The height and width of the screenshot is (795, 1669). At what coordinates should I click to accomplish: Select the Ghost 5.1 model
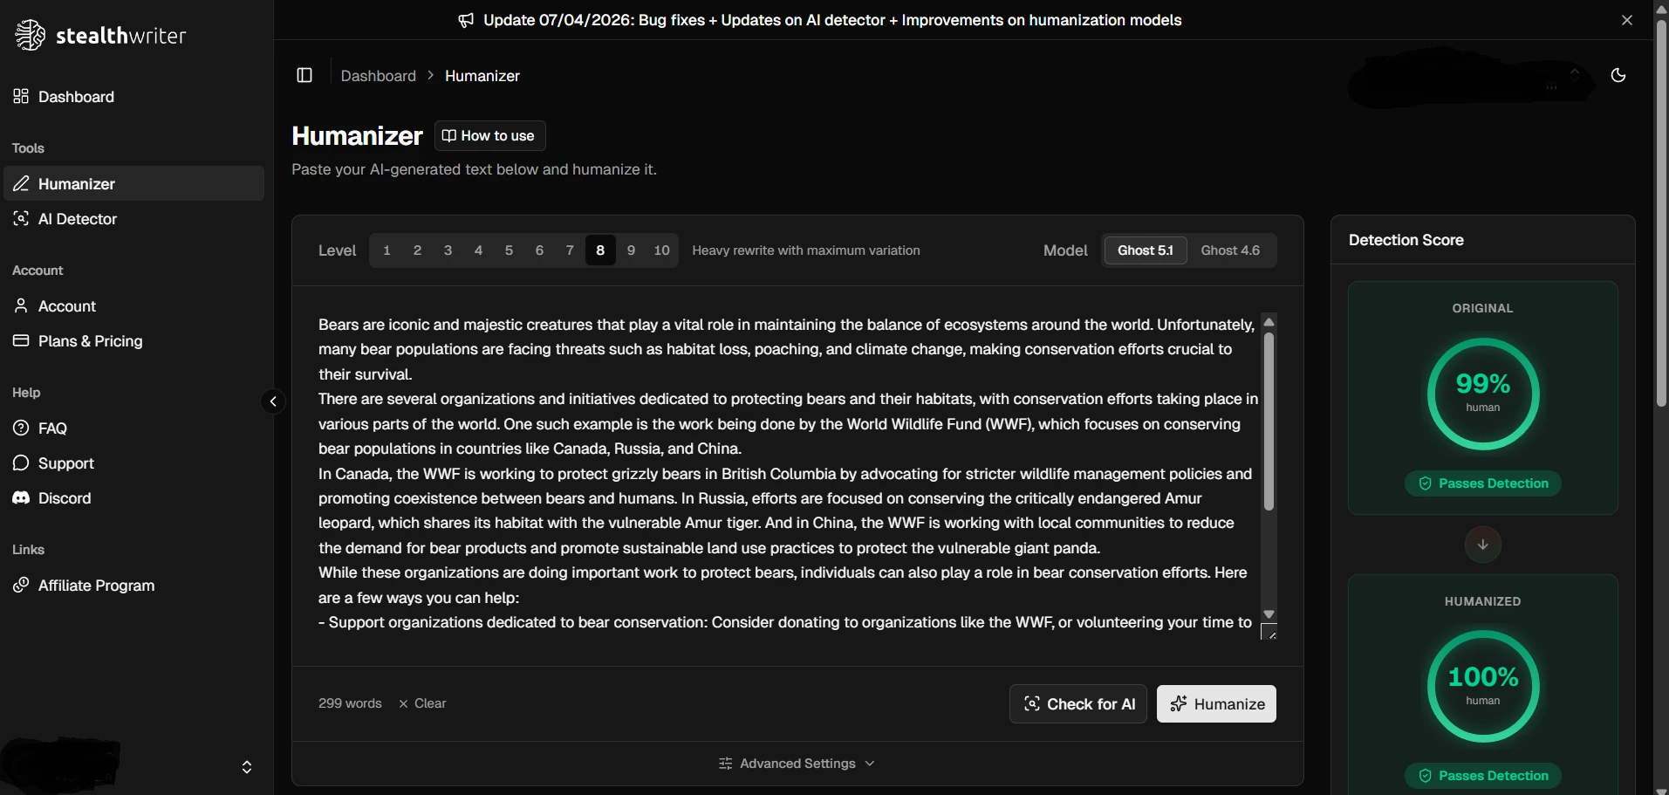[1145, 250]
